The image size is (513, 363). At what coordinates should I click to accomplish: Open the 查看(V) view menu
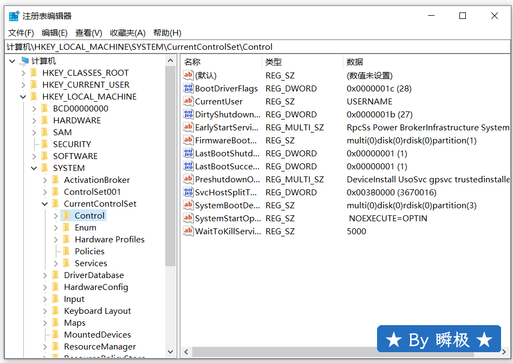coord(88,33)
